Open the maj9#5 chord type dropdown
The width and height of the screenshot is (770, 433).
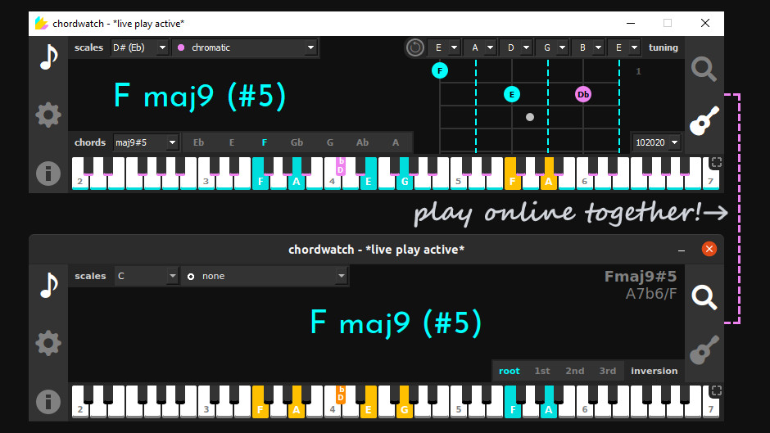coord(145,142)
